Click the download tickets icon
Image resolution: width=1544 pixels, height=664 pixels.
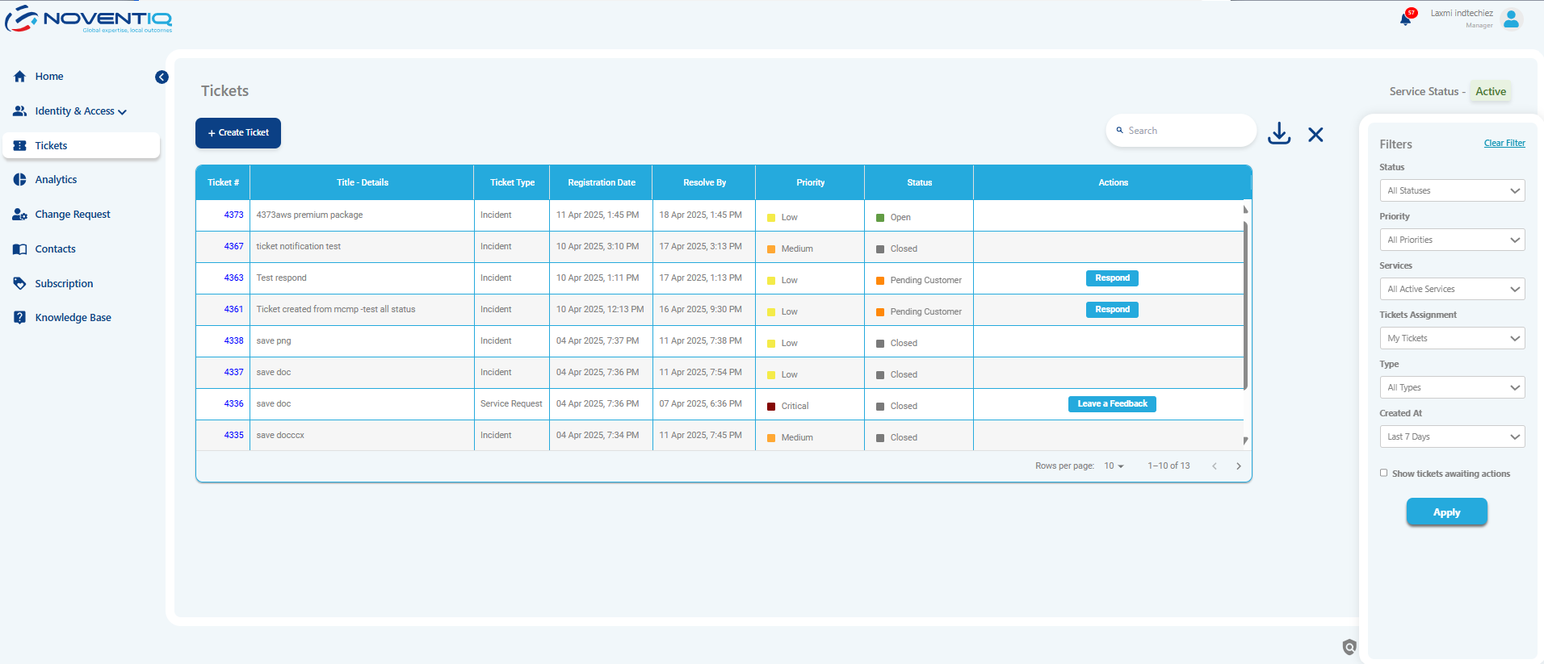(x=1279, y=133)
